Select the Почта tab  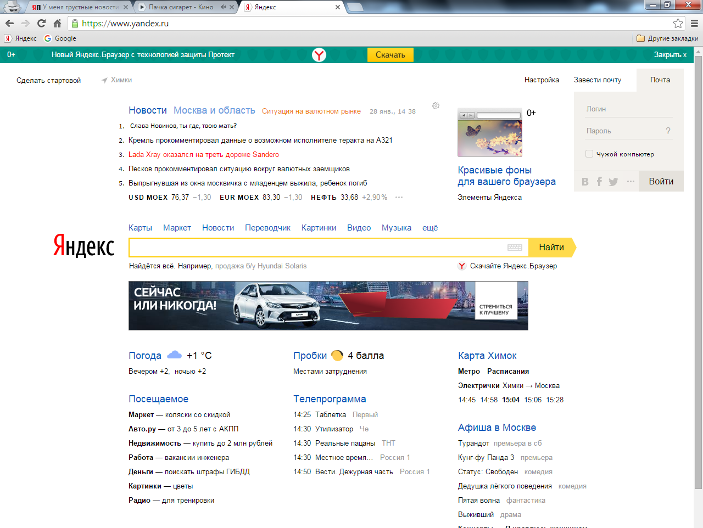(660, 80)
